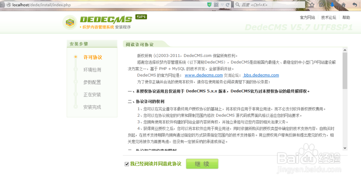Expand the address bar history dropdown arrow
Image resolution: width=361 pixels, height=182 pixels.
(x=222, y=5)
